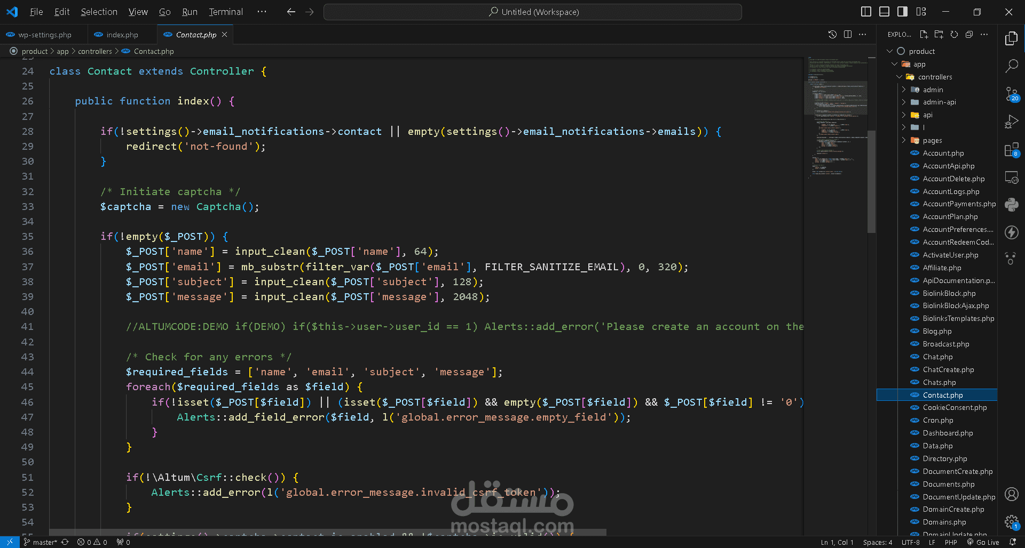Open the file timeline history icon
Screen dimensions: 1025x548
[x=832, y=34]
